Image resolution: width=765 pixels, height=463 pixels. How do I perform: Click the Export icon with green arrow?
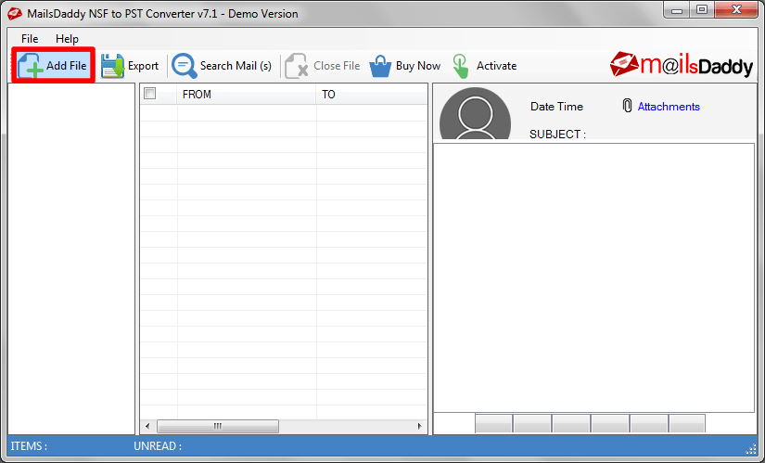coord(113,66)
